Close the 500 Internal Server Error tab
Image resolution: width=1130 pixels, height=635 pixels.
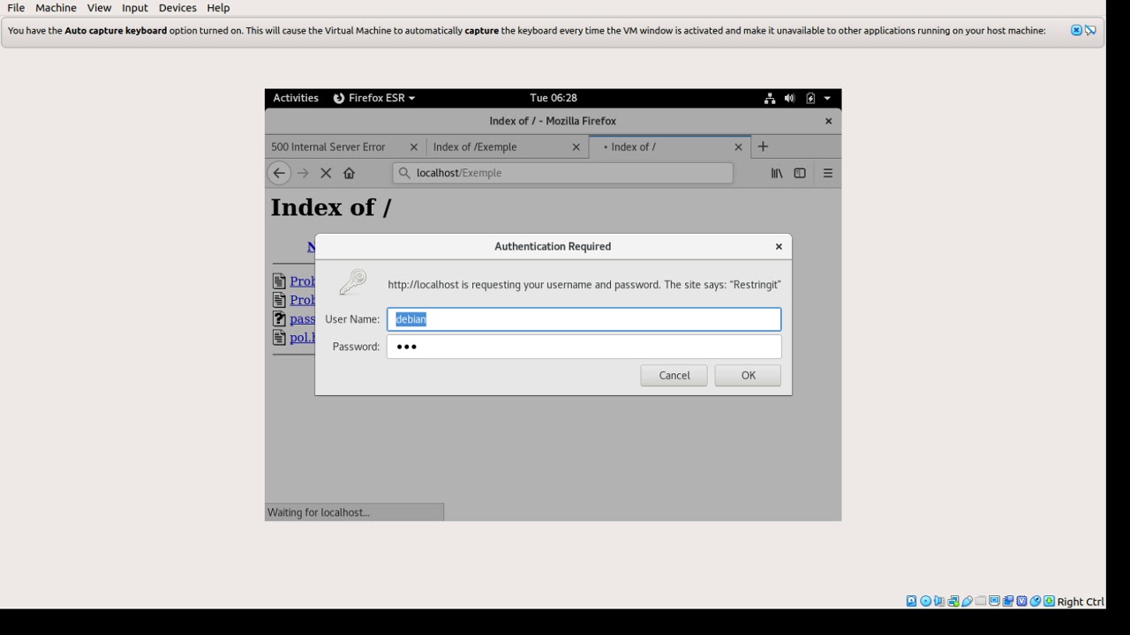[x=414, y=147]
